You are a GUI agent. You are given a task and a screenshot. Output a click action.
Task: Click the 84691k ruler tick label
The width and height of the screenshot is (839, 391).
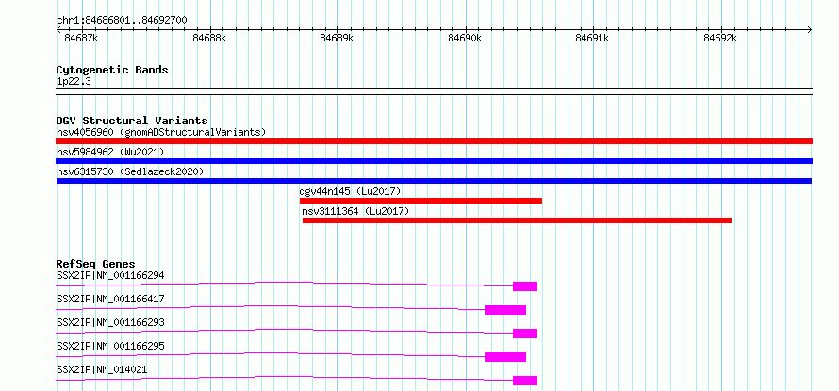(x=592, y=38)
